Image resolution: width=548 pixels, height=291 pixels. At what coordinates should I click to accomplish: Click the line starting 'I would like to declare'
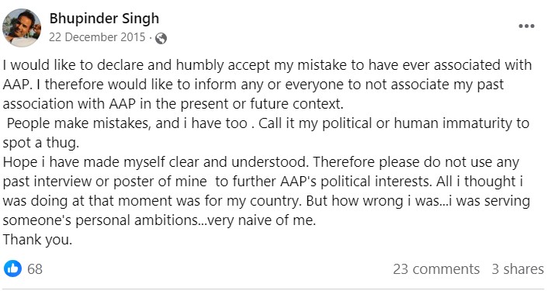tap(267, 65)
